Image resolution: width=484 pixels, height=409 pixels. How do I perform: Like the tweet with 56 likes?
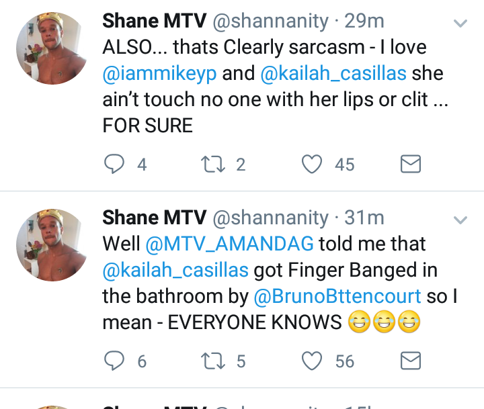312,361
